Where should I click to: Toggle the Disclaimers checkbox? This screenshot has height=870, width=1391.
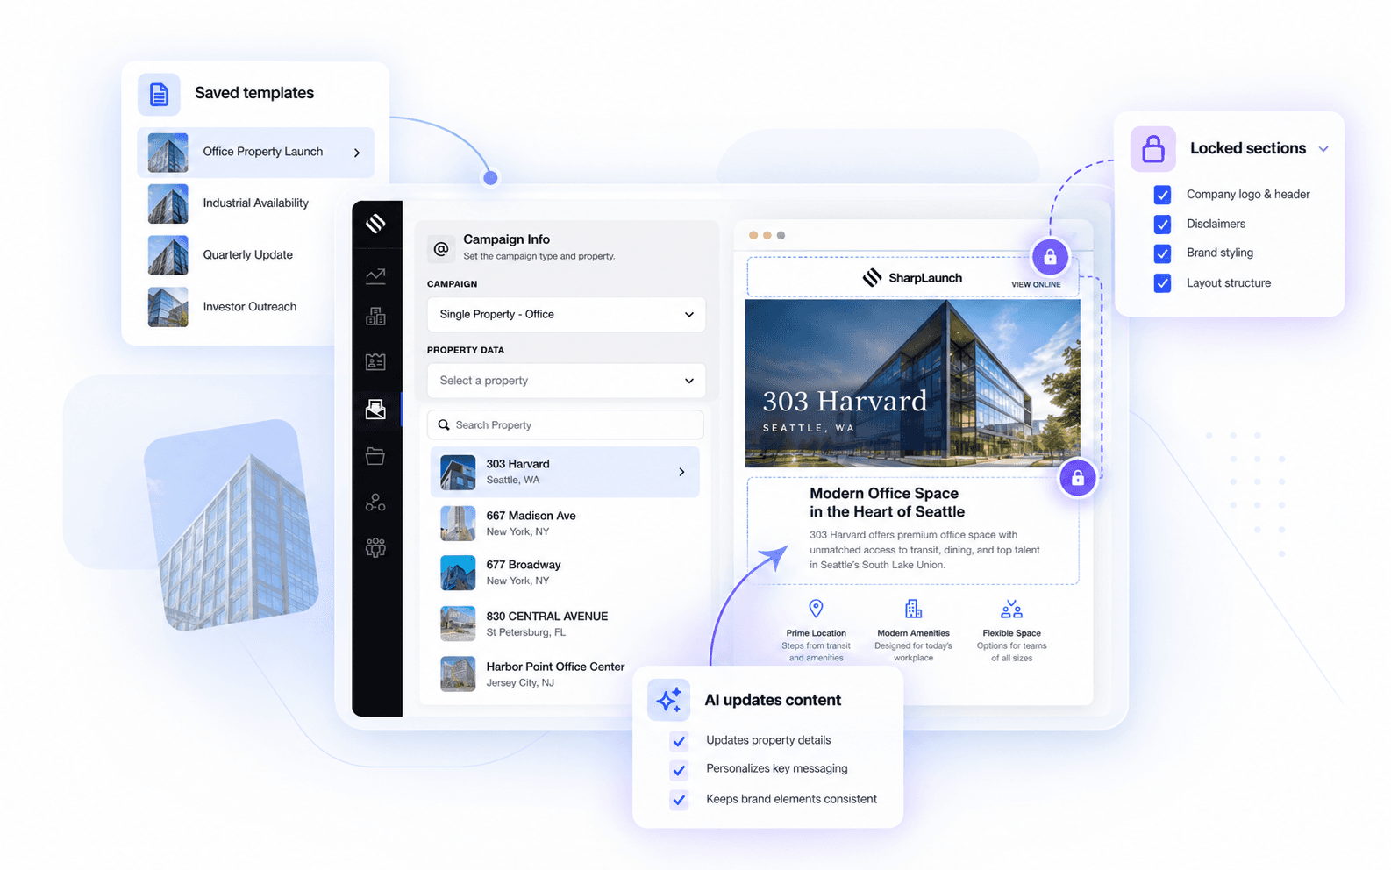1162,225
